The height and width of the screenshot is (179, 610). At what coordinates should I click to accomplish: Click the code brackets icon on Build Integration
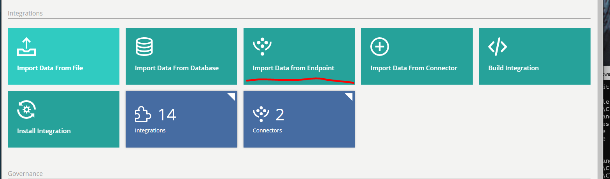498,47
